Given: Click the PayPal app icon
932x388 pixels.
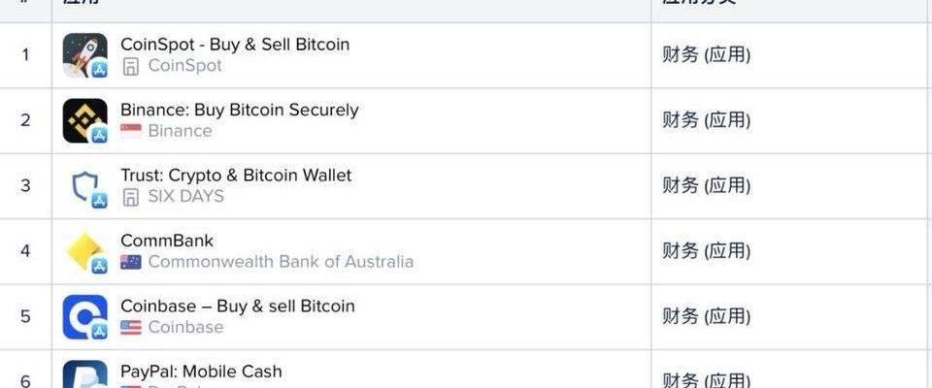Looking at the screenshot, I should (84, 376).
